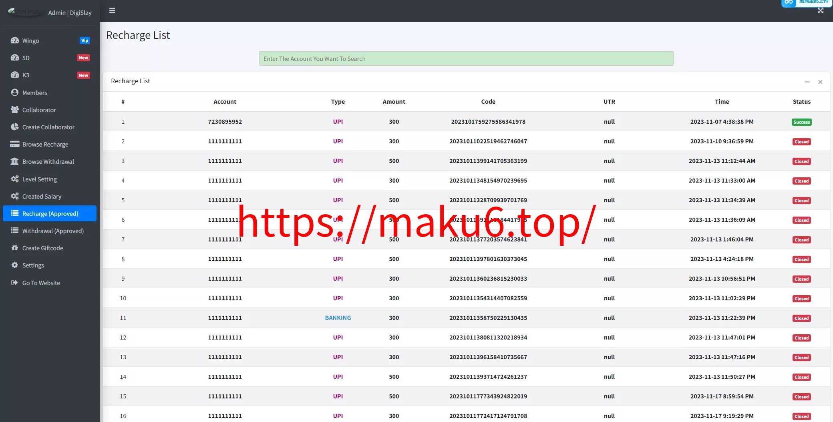Click the Browse Withdrawal bank icon

pyautogui.click(x=15, y=161)
